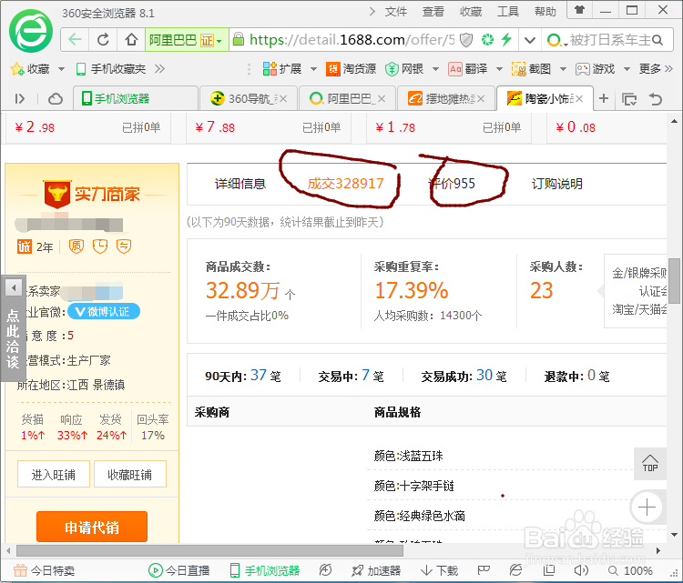Open address bar history dropdown chevron
The image size is (683, 583).
[x=530, y=40]
